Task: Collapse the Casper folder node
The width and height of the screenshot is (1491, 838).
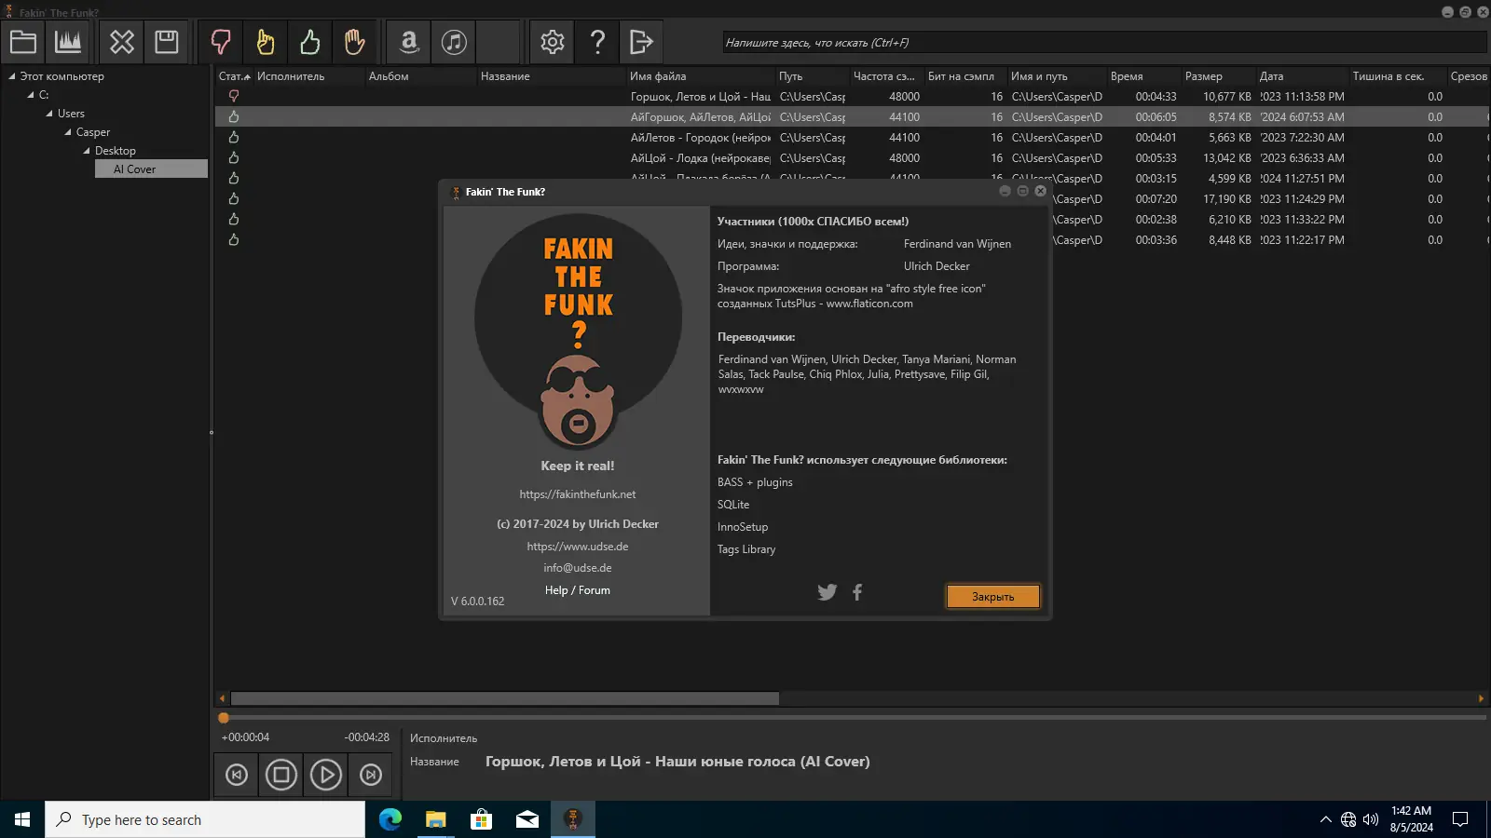Action: pyautogui.click(x=68, y=132)
